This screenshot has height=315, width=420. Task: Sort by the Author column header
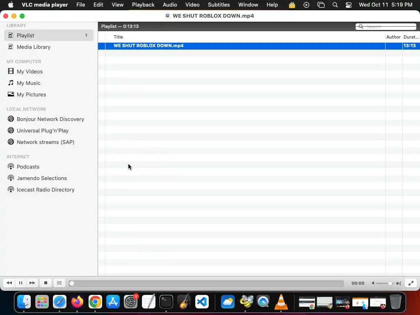coord(393,37)
